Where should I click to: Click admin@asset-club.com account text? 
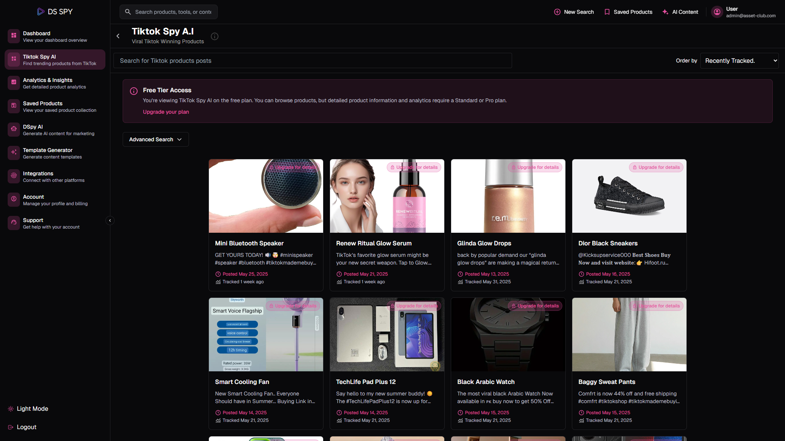click(x=751, y=16)
